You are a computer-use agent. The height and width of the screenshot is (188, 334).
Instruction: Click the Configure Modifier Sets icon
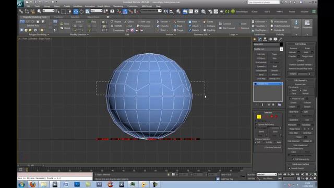pos(280,104)
